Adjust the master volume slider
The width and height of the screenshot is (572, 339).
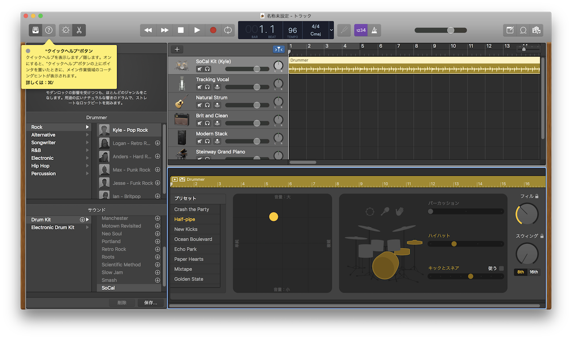[441, 30]
